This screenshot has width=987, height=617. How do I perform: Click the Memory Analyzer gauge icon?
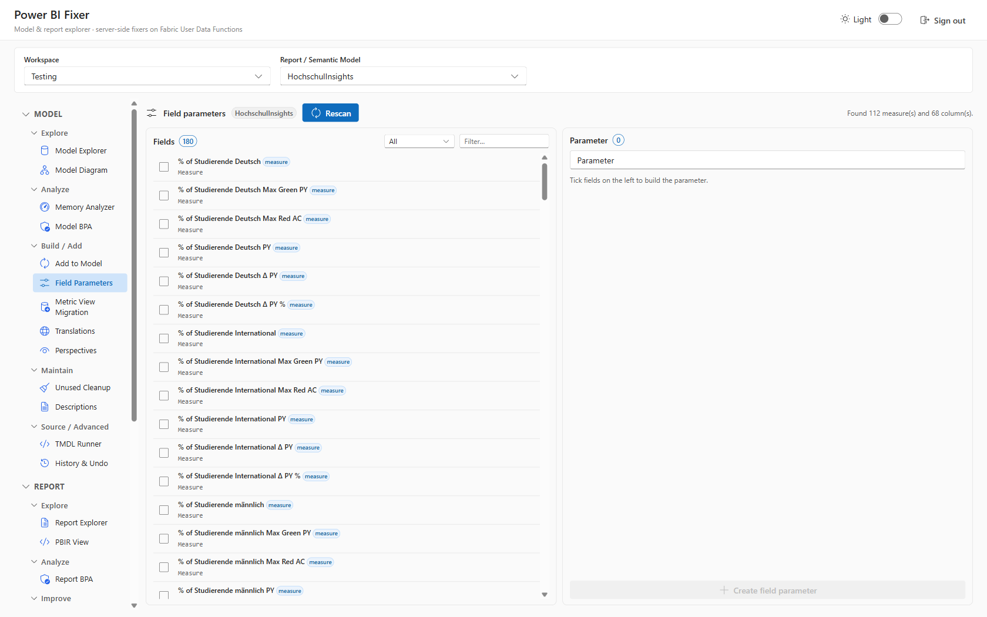(45, 207)
